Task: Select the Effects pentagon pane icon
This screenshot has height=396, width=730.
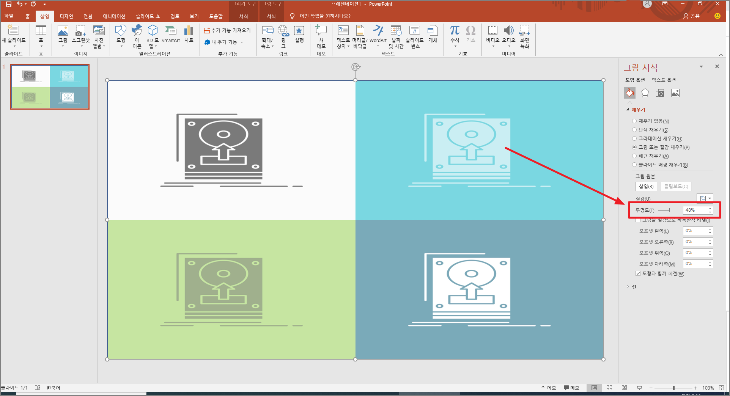Action: click(645, 93)
